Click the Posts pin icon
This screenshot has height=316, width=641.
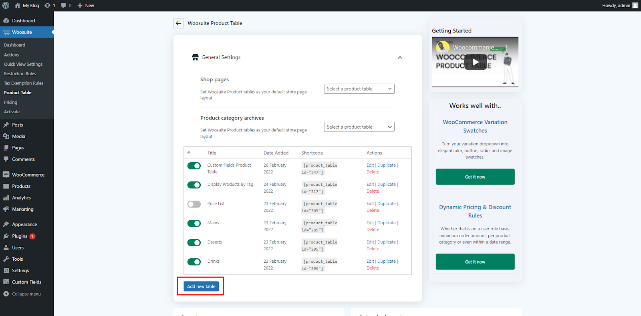click(6, 125)
